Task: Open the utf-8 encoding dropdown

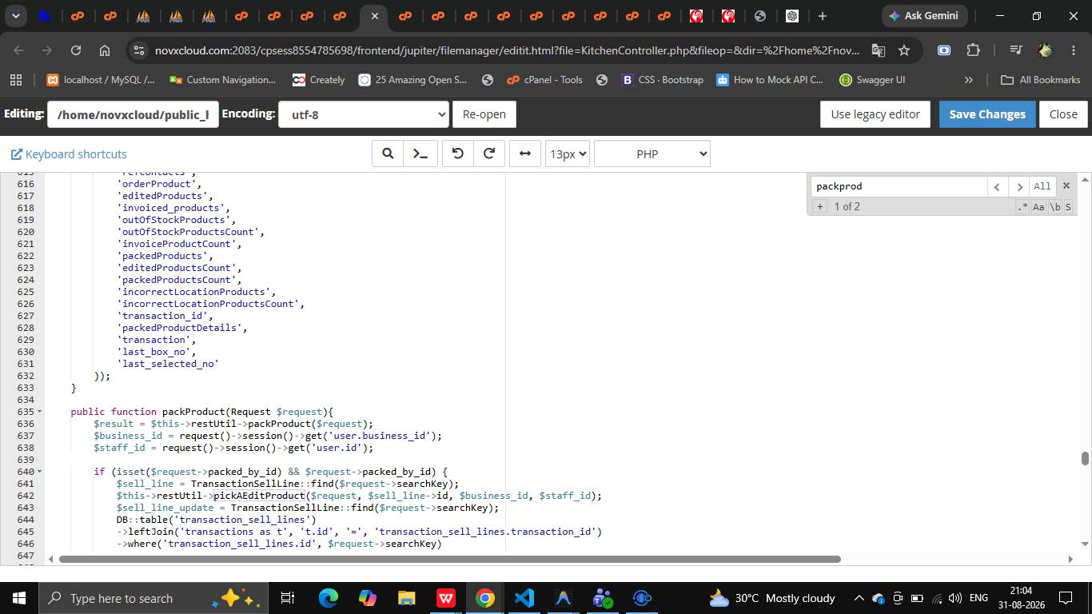Action: [x=363, y=114]
